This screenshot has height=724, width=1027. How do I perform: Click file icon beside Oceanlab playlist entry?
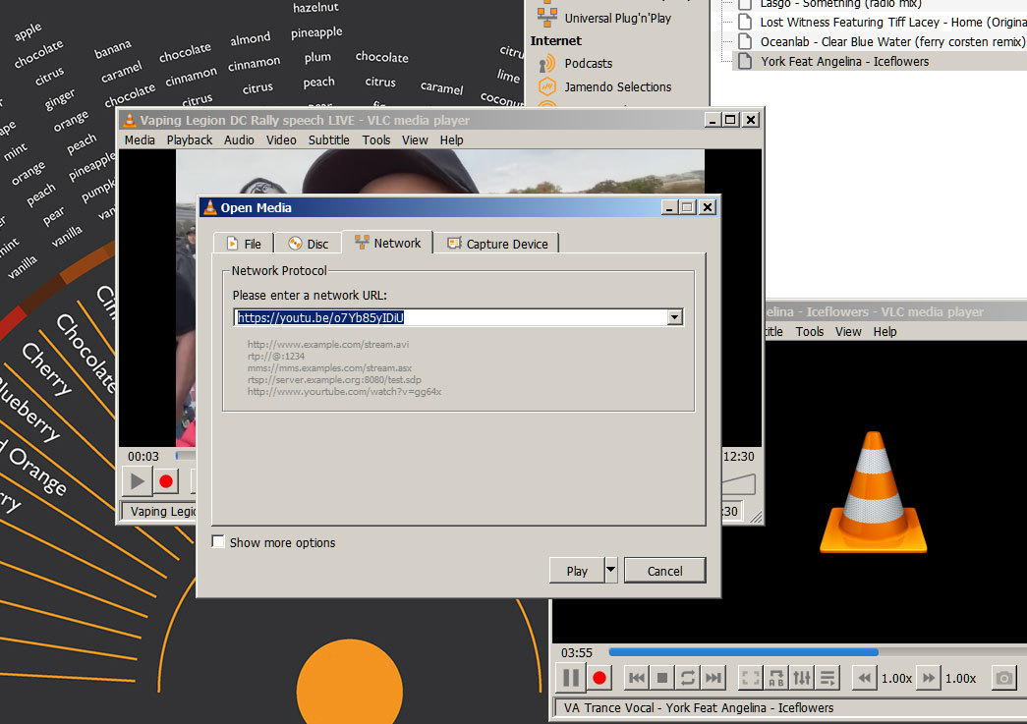[x=745, y=42]
